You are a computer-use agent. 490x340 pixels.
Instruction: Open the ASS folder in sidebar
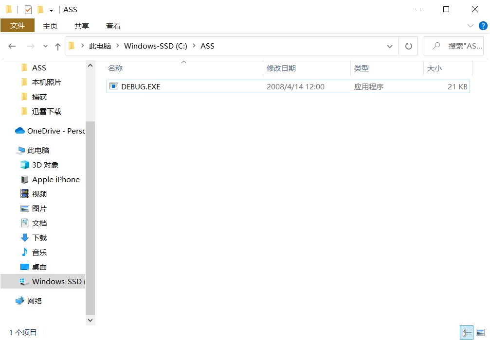tap(39, 68)
